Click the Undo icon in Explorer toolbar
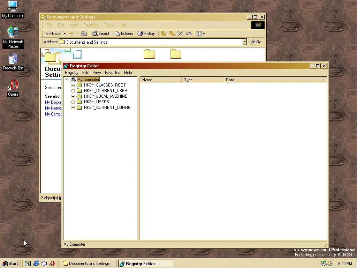The height and width of the screenshot is (268, 357). [x=189, y=34]
